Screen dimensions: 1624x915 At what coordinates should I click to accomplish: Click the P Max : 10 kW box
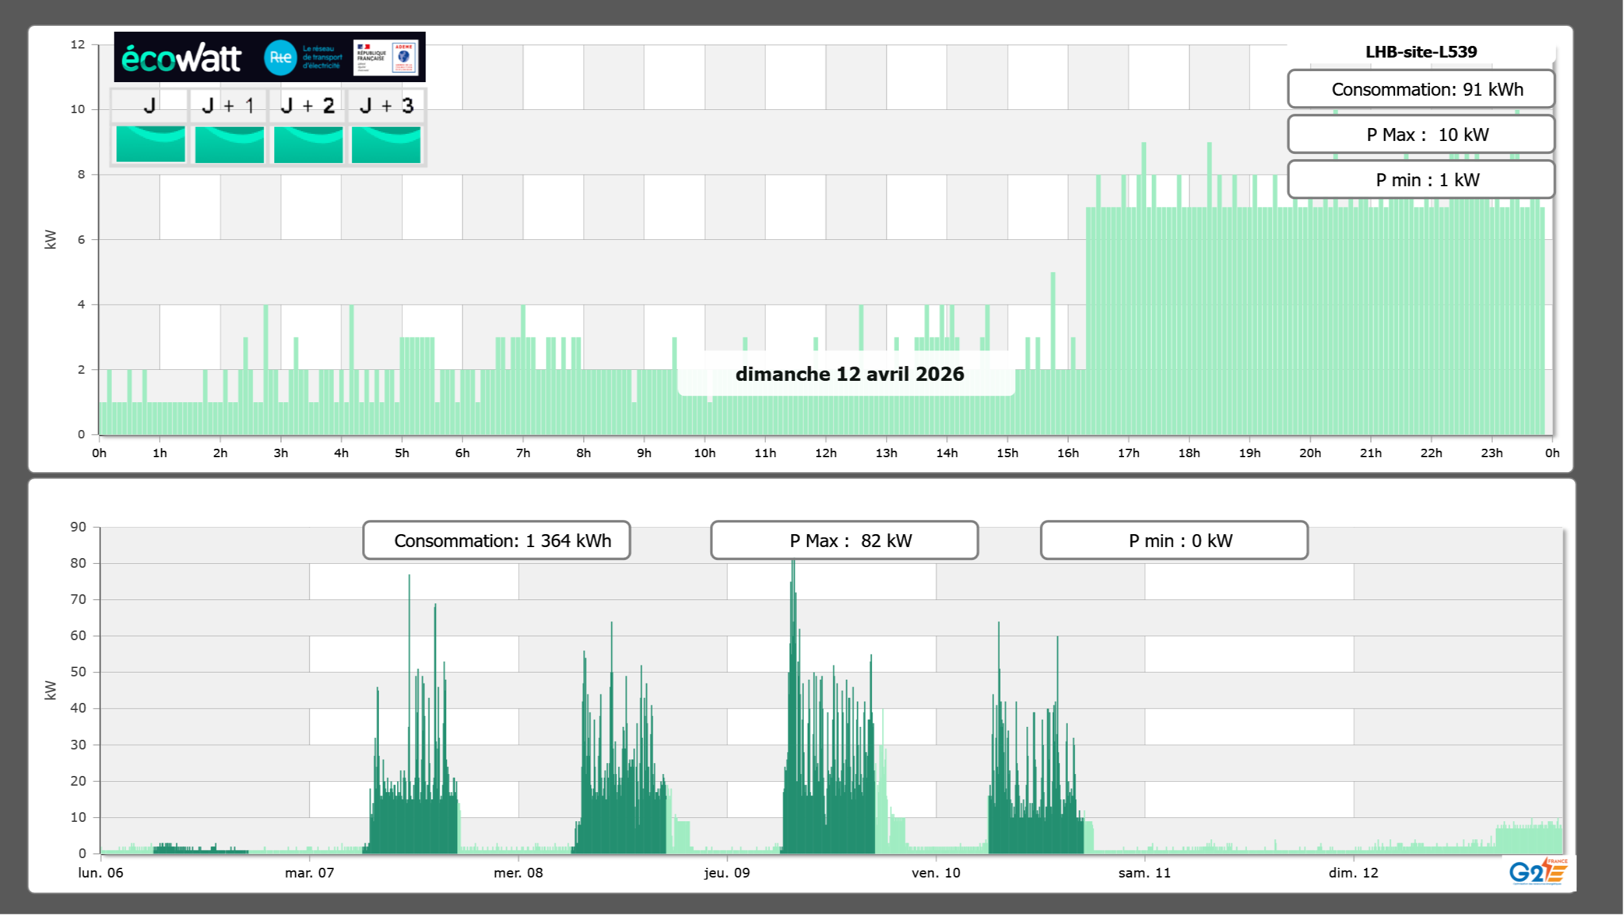pyautogui.click(x=1420, y=135)
